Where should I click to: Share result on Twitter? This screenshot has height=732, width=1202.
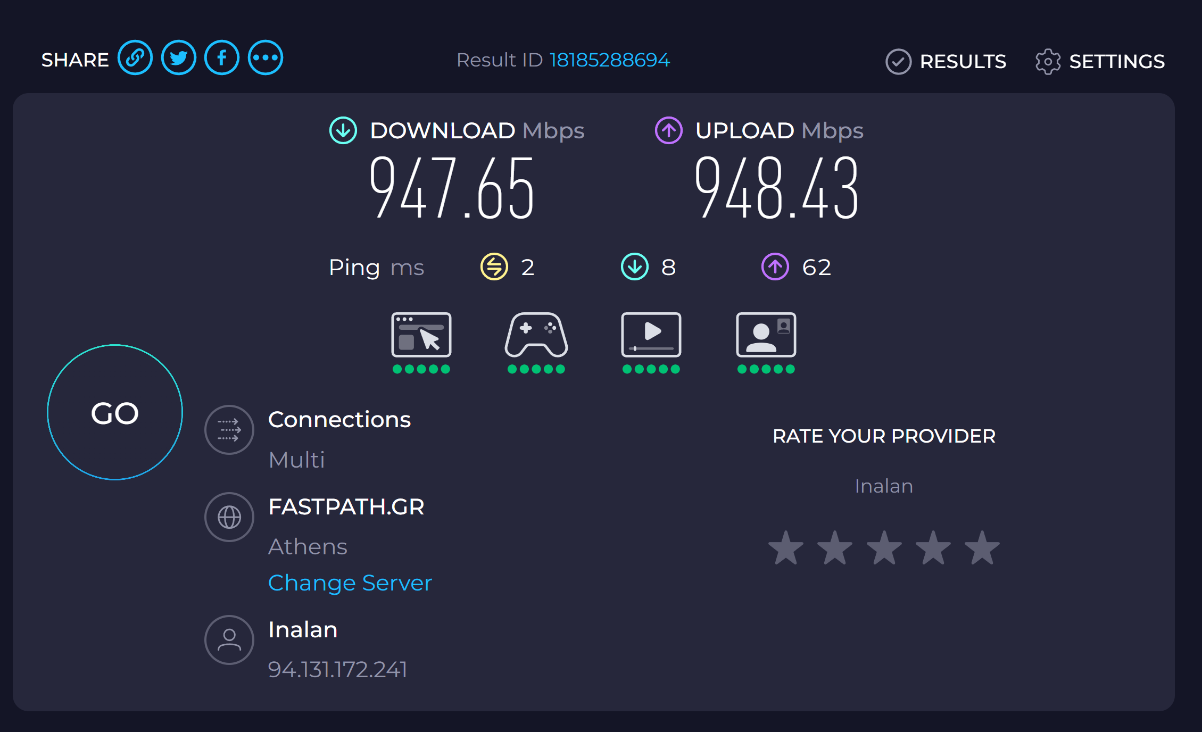179,58
